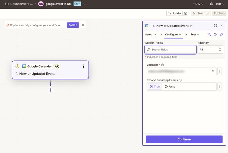Switch to the Configure tab
228x153 pixels.
point(173,35)
